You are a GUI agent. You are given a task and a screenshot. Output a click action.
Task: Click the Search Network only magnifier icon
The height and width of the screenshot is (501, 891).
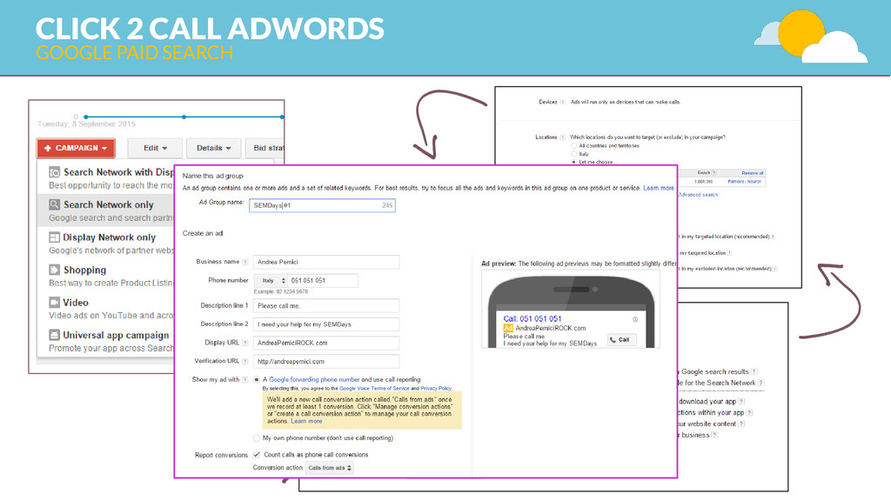55,204
